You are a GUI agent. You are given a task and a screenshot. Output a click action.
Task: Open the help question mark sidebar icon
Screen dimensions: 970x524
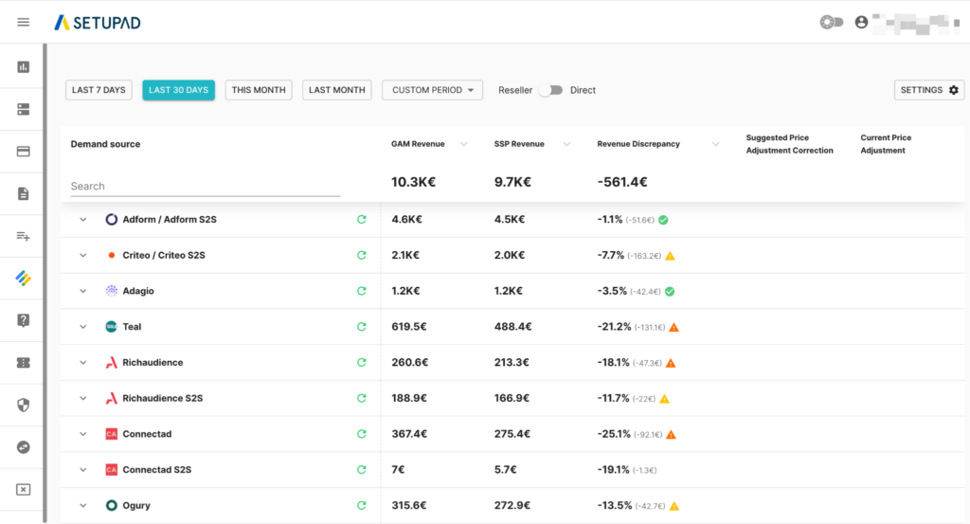pyautogui.click(x=23, y=320)
